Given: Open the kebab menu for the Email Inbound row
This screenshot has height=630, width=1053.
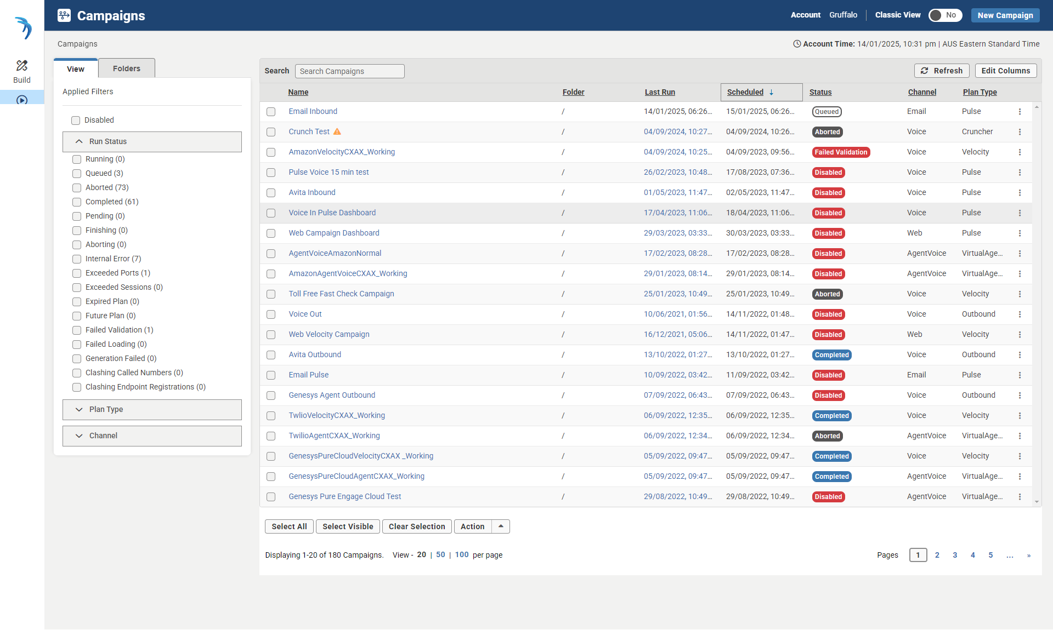Looking at the screenshot, I should [1020, 112].
